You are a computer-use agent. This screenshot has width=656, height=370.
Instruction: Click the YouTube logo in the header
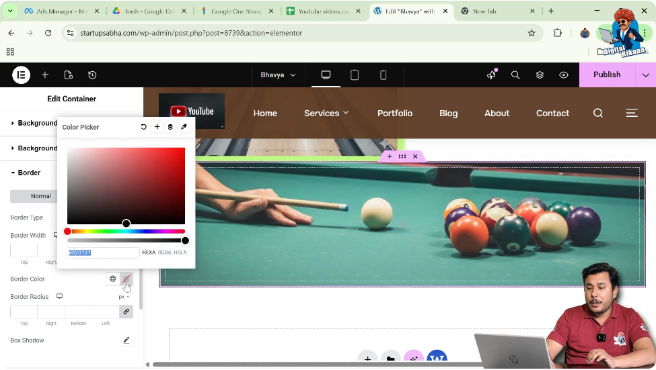tap(192, 111)
